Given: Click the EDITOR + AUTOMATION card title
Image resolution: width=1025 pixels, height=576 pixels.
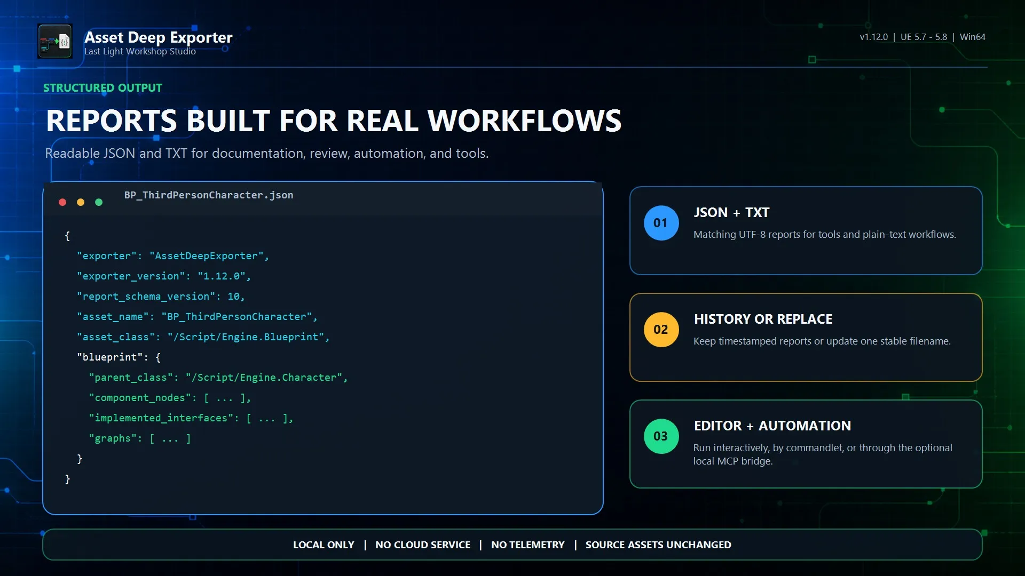Looking at the screenshot, I should 772,426.
